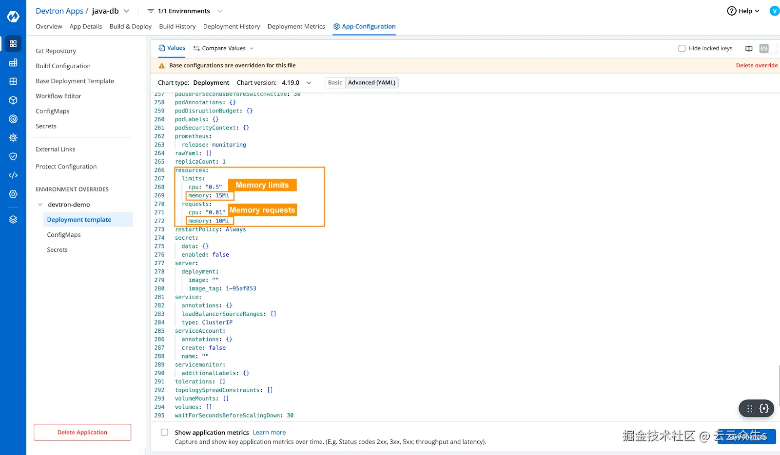Screen dimensions: 780x455
Task: Open Global Configurations gear icon
Action: (13, 194)
